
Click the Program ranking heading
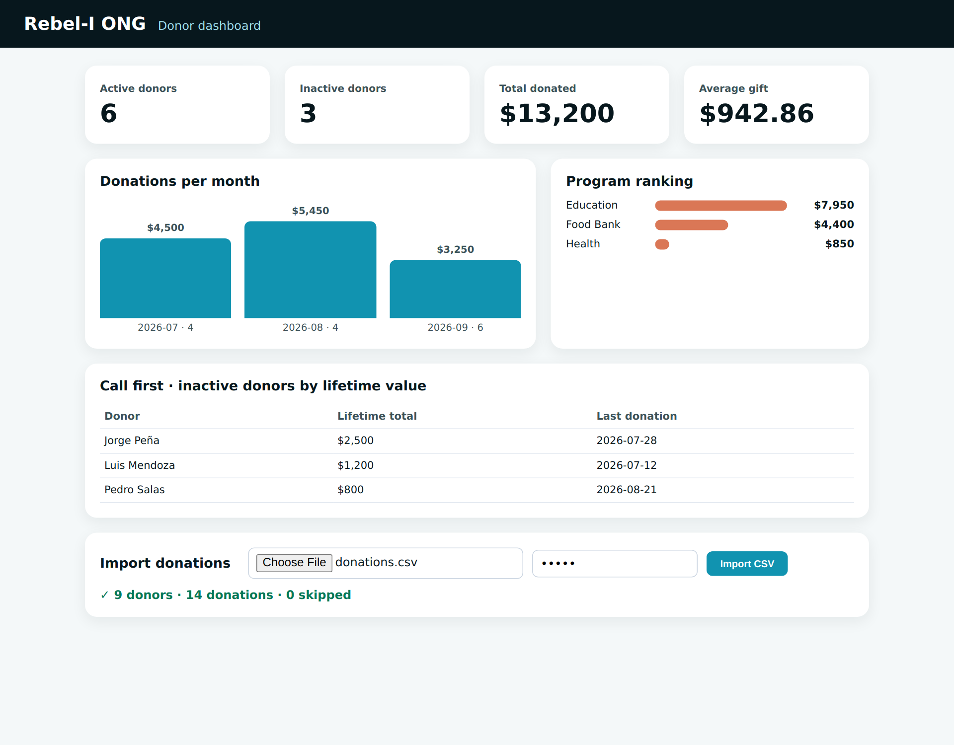tap(630, 181)
